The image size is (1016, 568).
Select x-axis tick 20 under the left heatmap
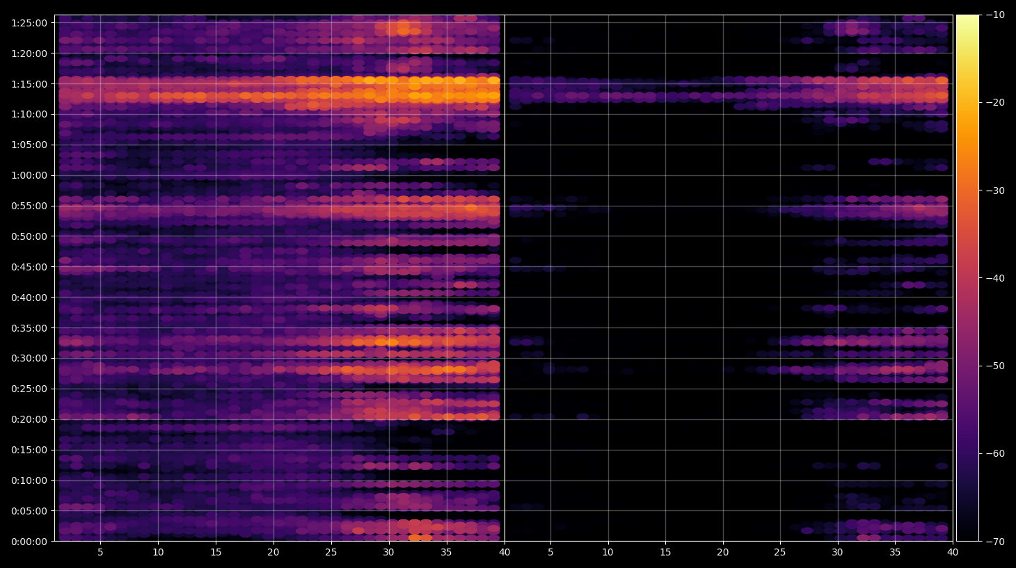coord(273,553)
